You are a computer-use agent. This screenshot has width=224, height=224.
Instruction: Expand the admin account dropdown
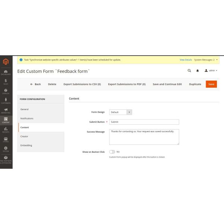(x=211, y=71)
